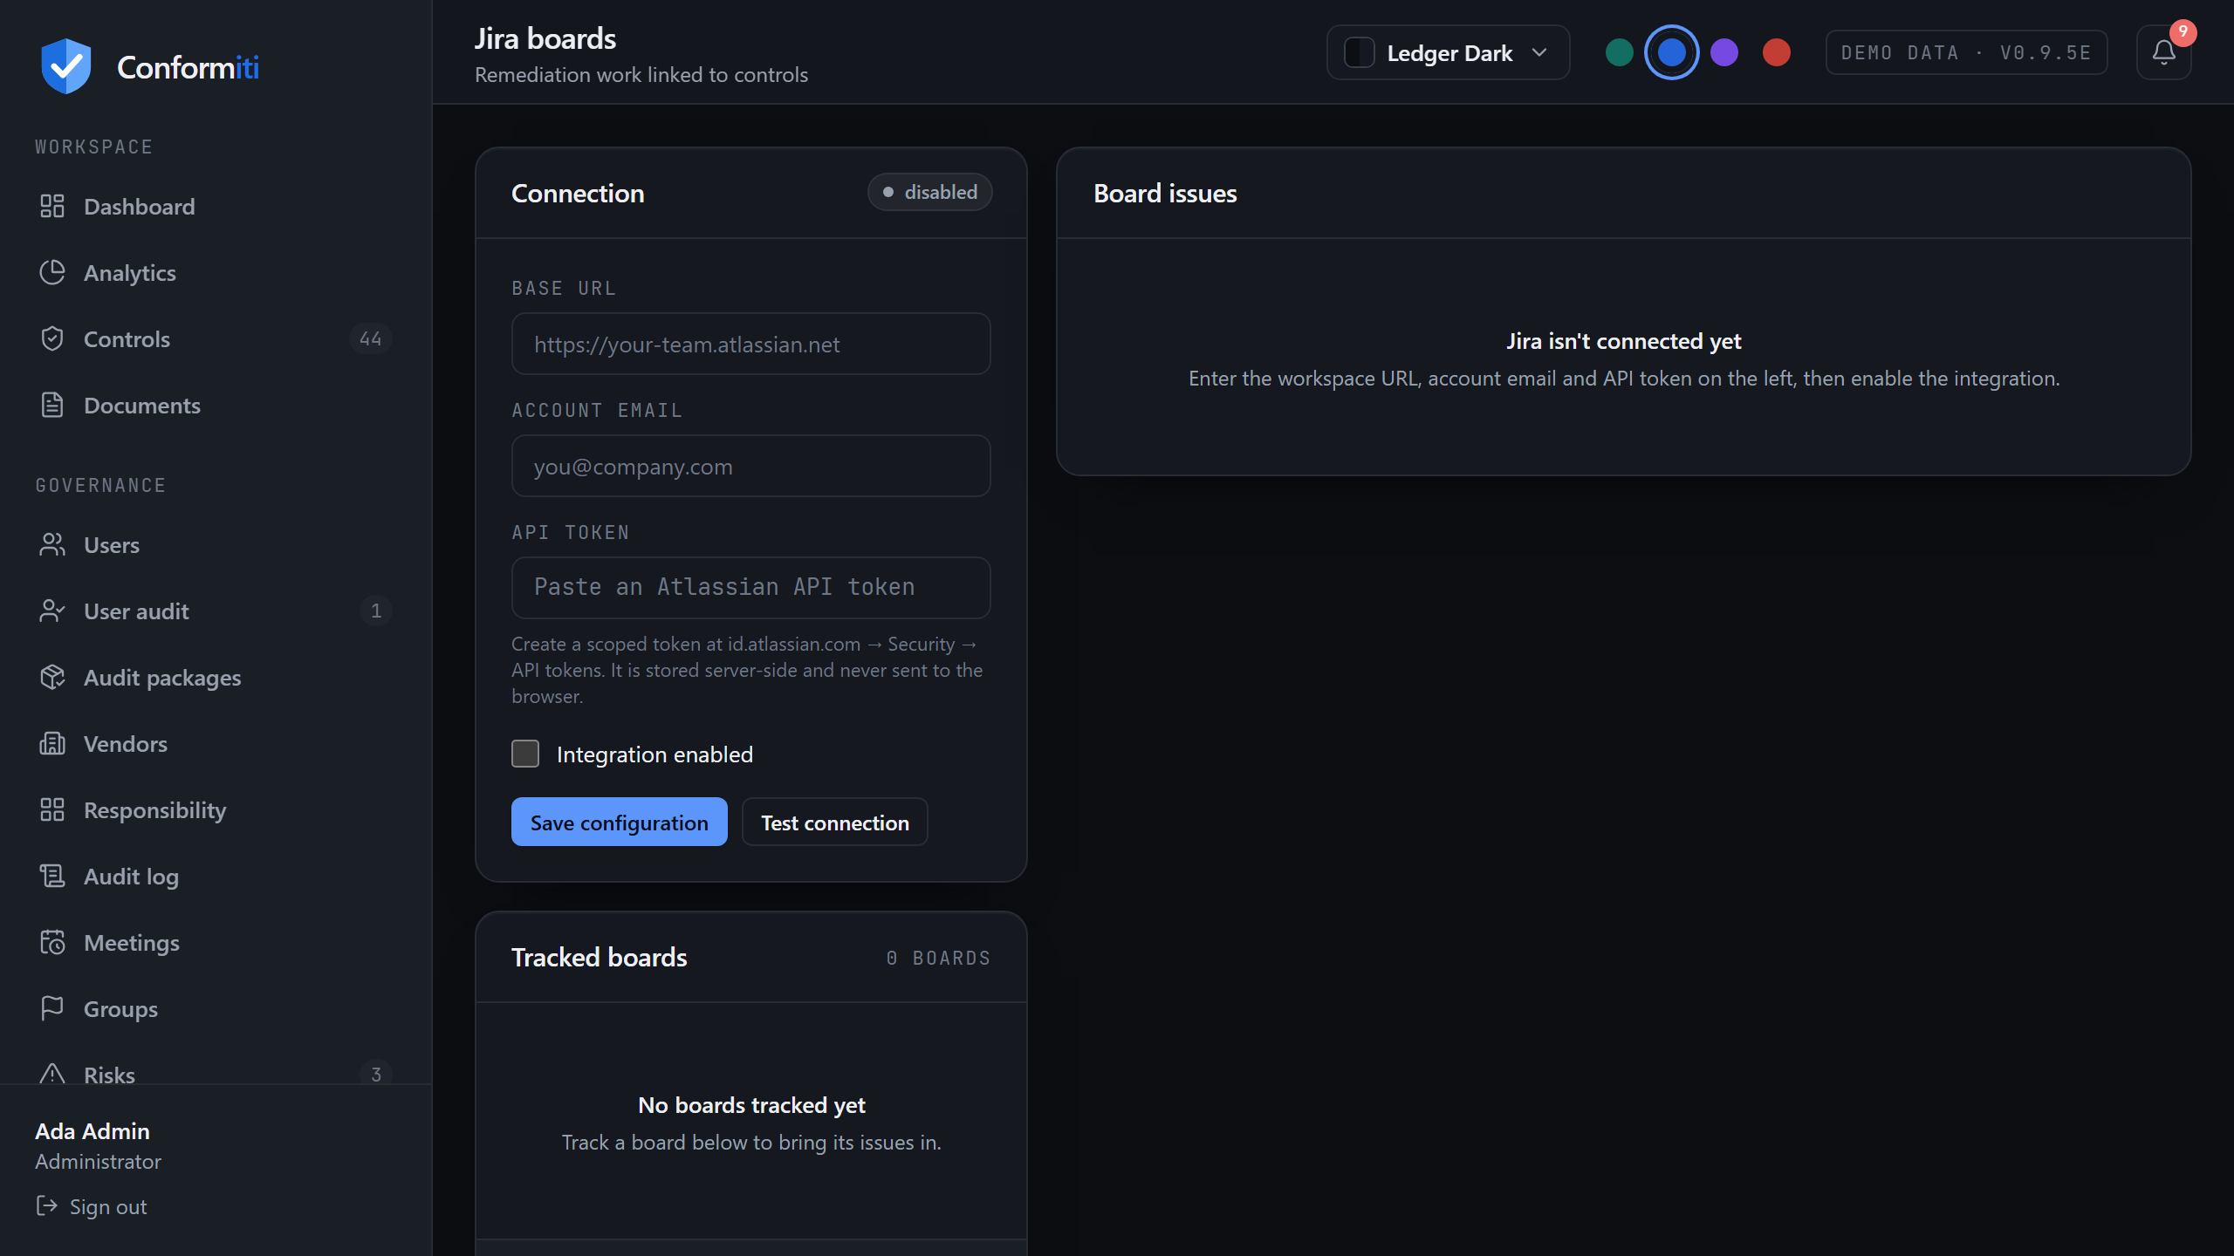
Task: Click the Controls 44 count badge
Action: point(370,338)
